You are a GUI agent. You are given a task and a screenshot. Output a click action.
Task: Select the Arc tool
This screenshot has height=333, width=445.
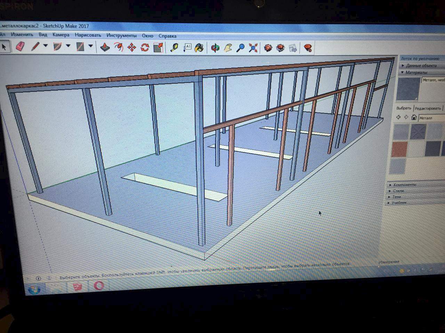57,46
